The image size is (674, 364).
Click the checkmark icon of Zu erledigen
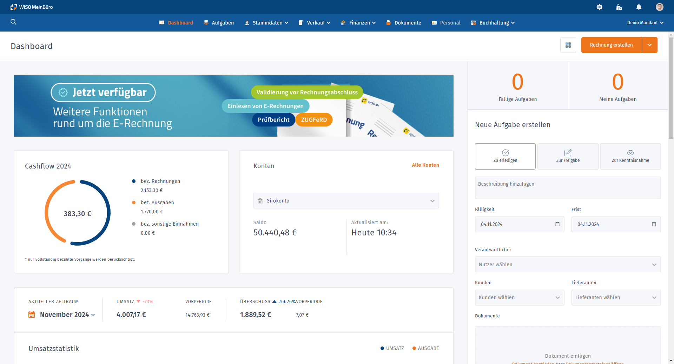[505, 153]
